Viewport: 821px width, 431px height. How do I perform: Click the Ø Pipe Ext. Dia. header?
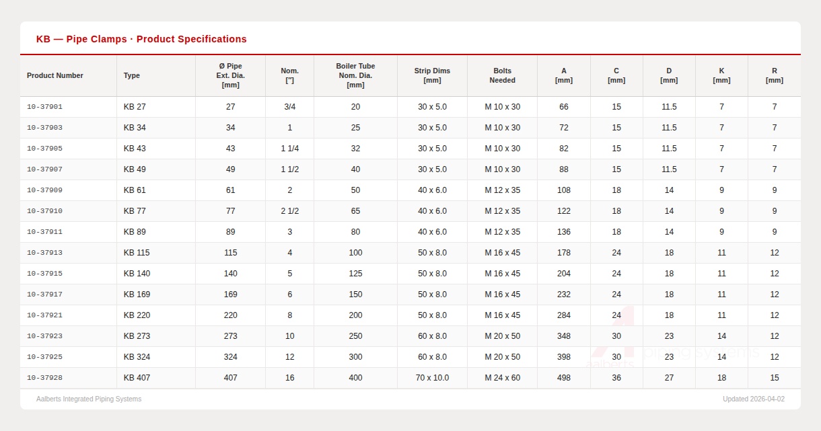230,75
